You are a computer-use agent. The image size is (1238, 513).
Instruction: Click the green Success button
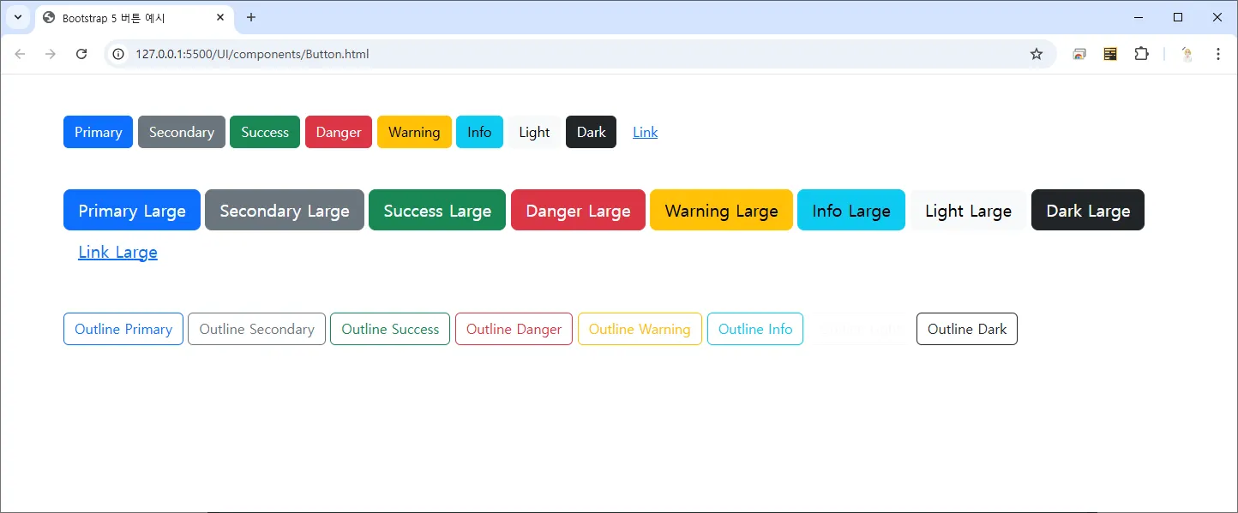click(265, 132)
